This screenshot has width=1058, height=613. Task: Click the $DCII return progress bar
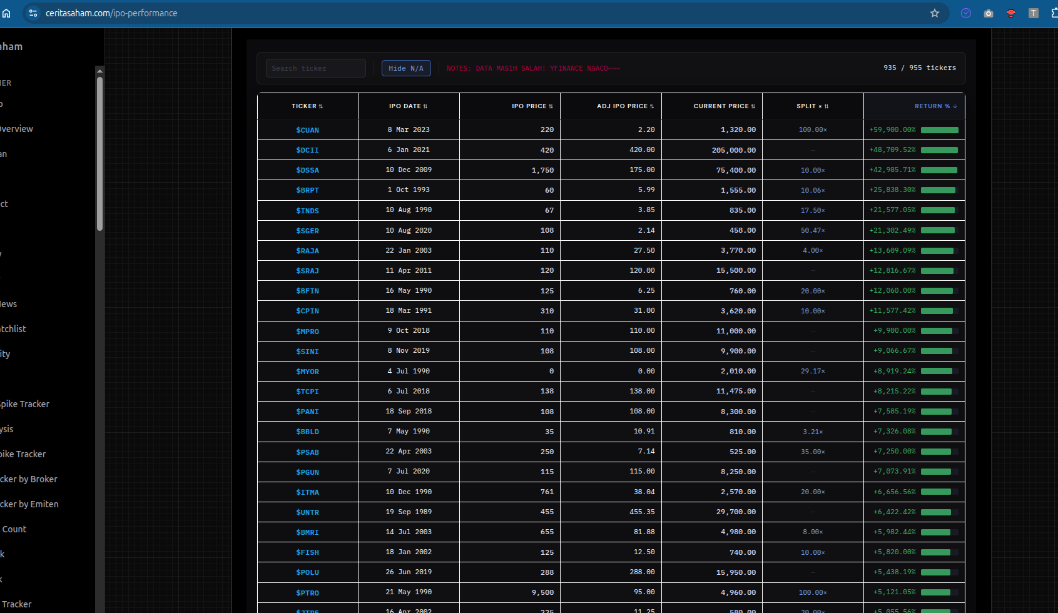coord(939,150)
